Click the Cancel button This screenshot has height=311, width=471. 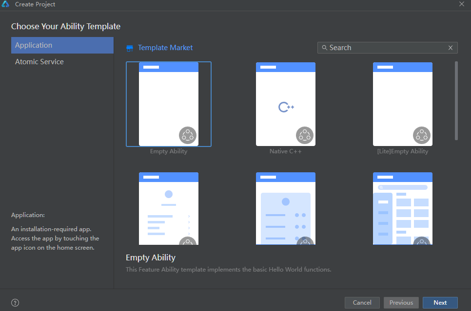tap(362, 303)
